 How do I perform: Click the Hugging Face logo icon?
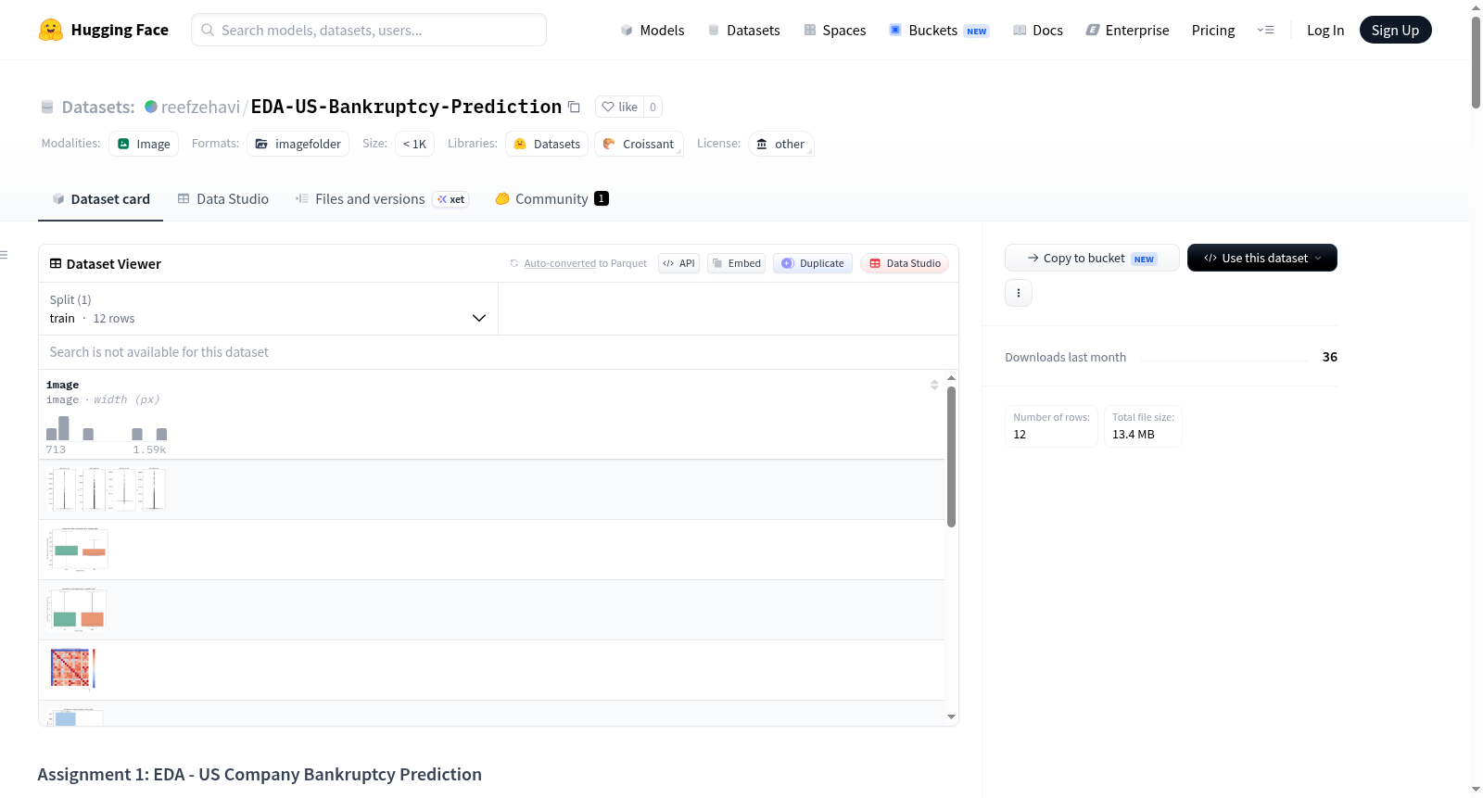pyautogui.click(x=51, y=30)
